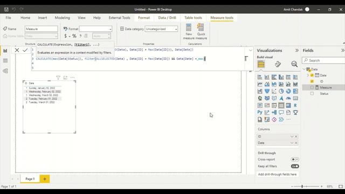The image size is (345, 194).
Task: Commit the formula with the checkmark icon
Action: coord(25,50)
